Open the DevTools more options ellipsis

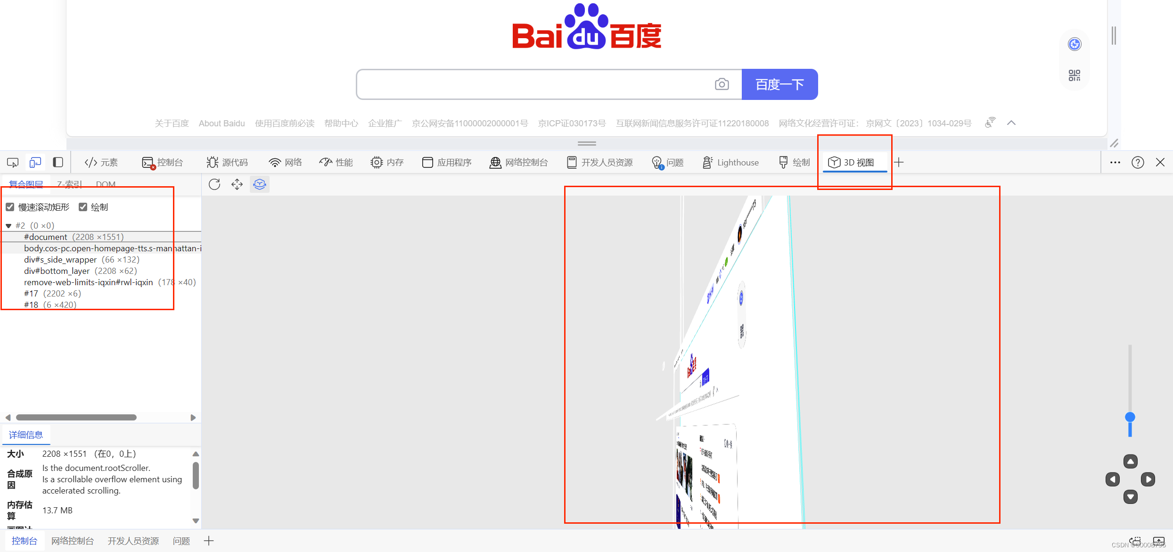tap(1115, 163)
